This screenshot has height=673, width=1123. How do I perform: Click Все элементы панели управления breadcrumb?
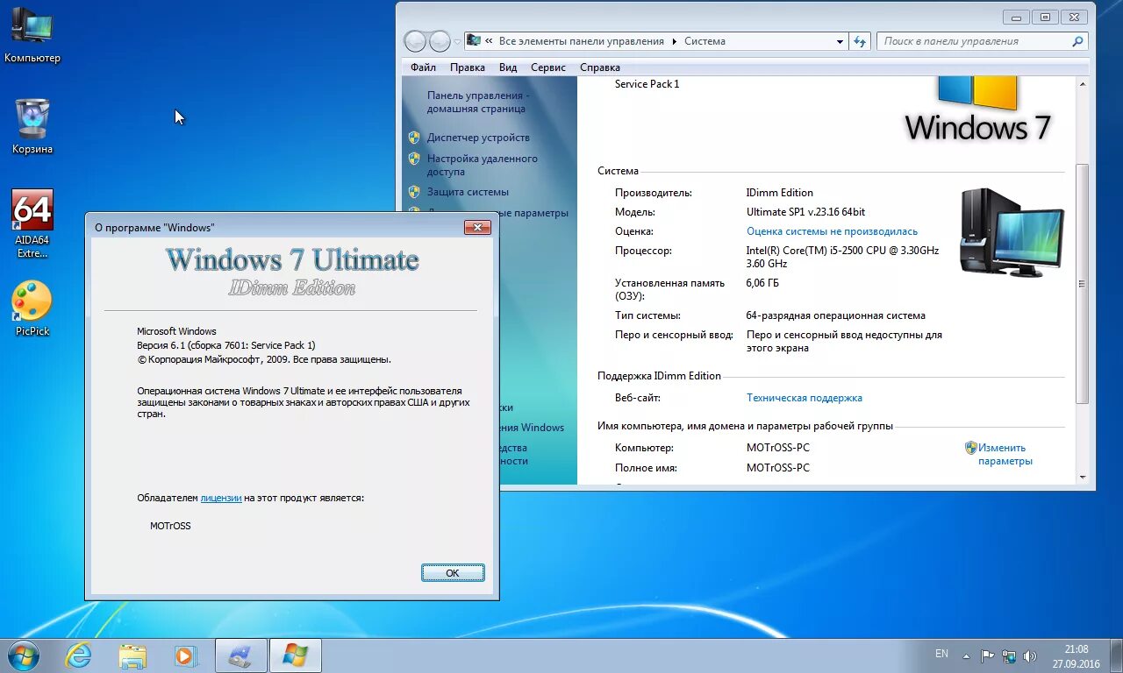pos(581,41)
